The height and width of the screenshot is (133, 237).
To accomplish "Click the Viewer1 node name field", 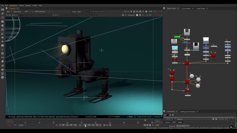I will (193, 119).
